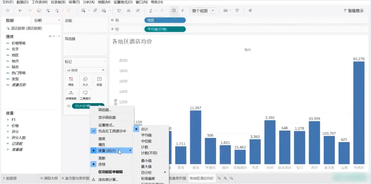Open the 分析(A) menu

coord(89,2)
